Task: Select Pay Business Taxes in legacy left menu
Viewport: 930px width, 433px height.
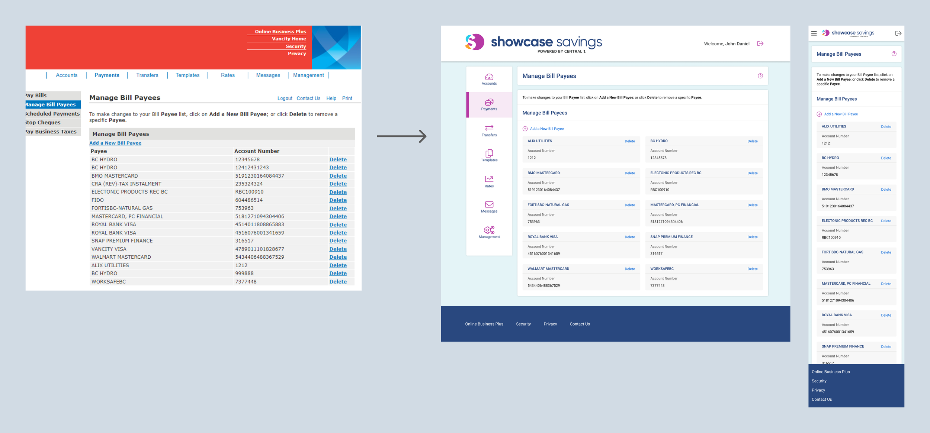Action: tap(53, 132)
